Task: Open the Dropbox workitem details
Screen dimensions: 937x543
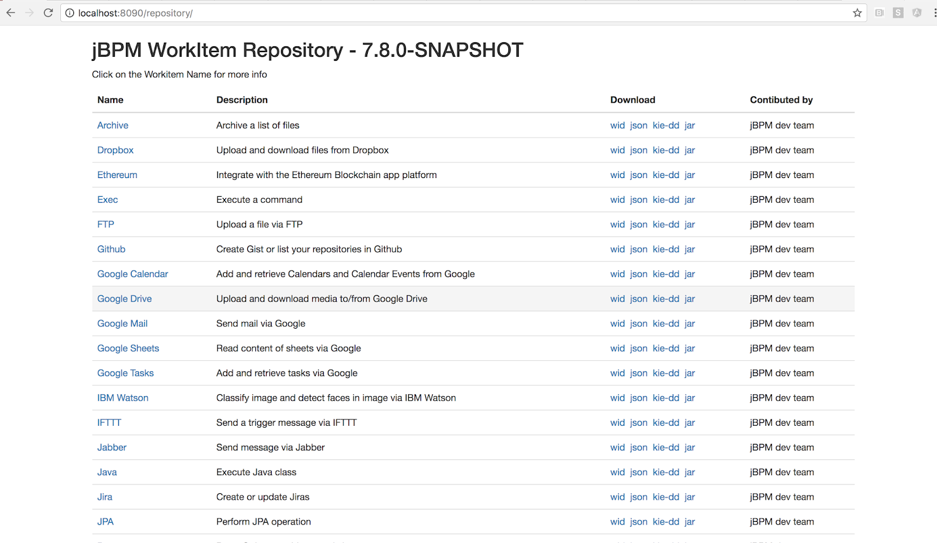Action: tap(115, 150)
